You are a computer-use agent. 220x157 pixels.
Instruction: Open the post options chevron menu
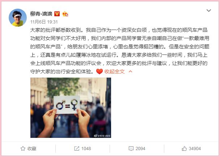coord(209,10)
